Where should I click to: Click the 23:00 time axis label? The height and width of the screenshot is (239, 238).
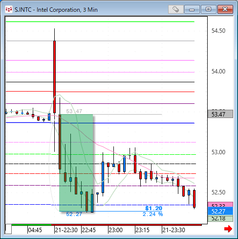click(x=116, y=230)
